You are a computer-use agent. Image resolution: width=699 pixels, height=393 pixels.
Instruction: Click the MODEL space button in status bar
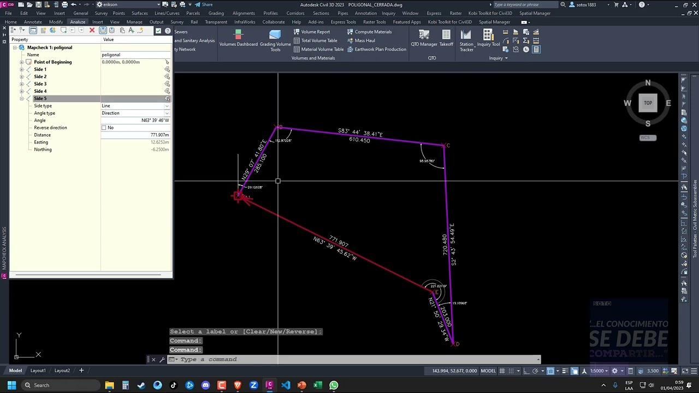coord(488,371)
